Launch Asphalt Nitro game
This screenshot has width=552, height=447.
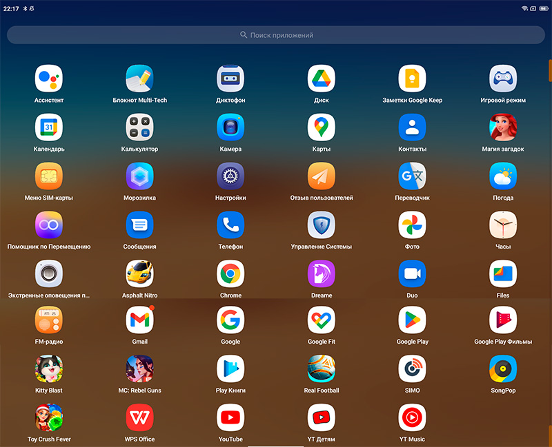pos(139,274)
